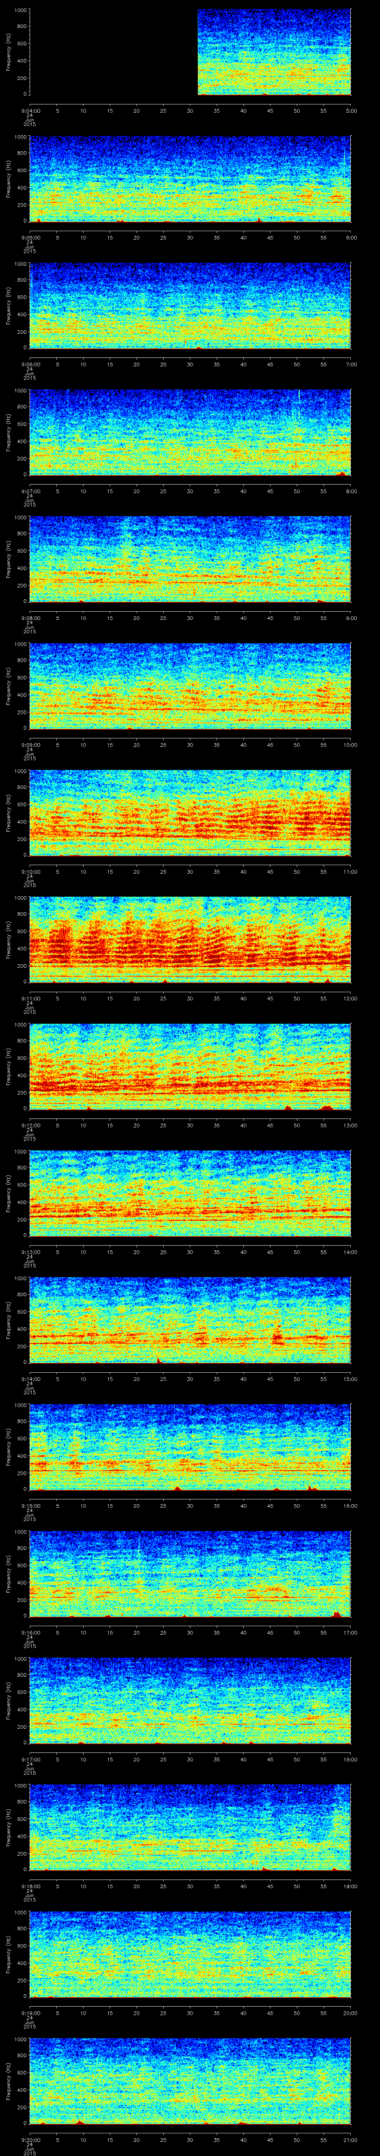
Task: Click the '9:12:00' time axis label
Action: click(x=30, y=1125)
